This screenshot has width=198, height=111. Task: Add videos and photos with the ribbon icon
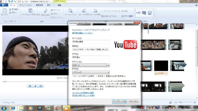point(31,11)
